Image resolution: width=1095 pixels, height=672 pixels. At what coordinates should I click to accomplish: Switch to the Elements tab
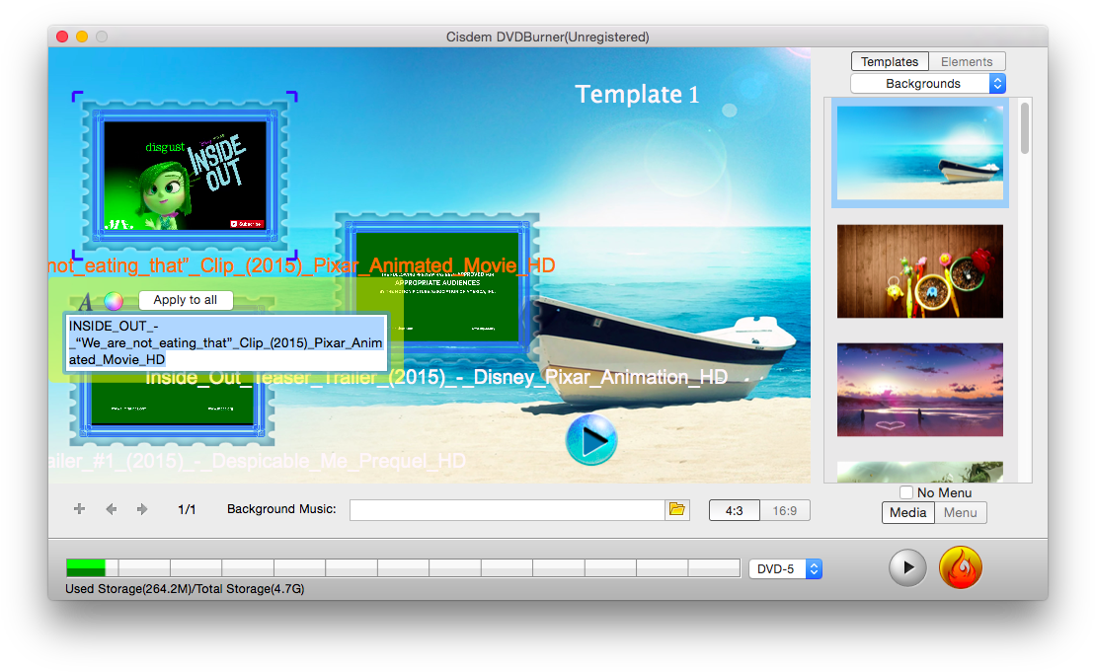967,61
